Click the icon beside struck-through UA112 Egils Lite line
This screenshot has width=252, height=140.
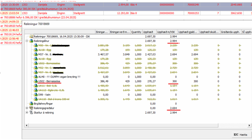pyautogui.click(x=35, y=90)
